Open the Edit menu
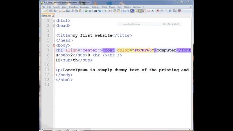Image resolution: width=233 pixels, height=131 pixels. 49,7
